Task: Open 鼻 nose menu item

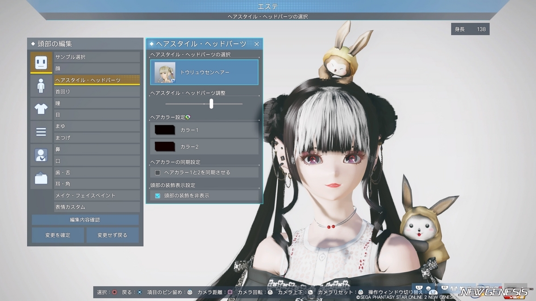Action: click(x=97, y=149)
